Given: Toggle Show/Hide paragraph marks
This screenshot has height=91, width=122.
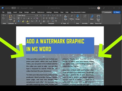Looking at the screenshot, I should [x=56, y=21].
